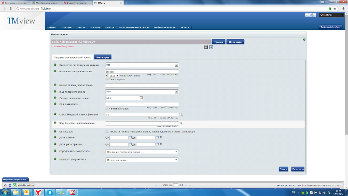Open help icon for Класс Ниццкой классификации

(x=55, y=114)
